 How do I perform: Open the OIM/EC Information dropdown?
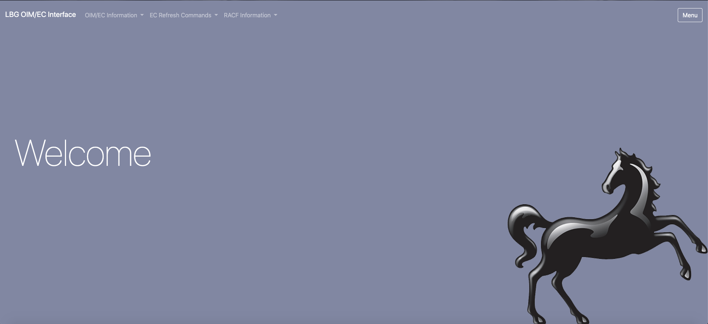114,15
